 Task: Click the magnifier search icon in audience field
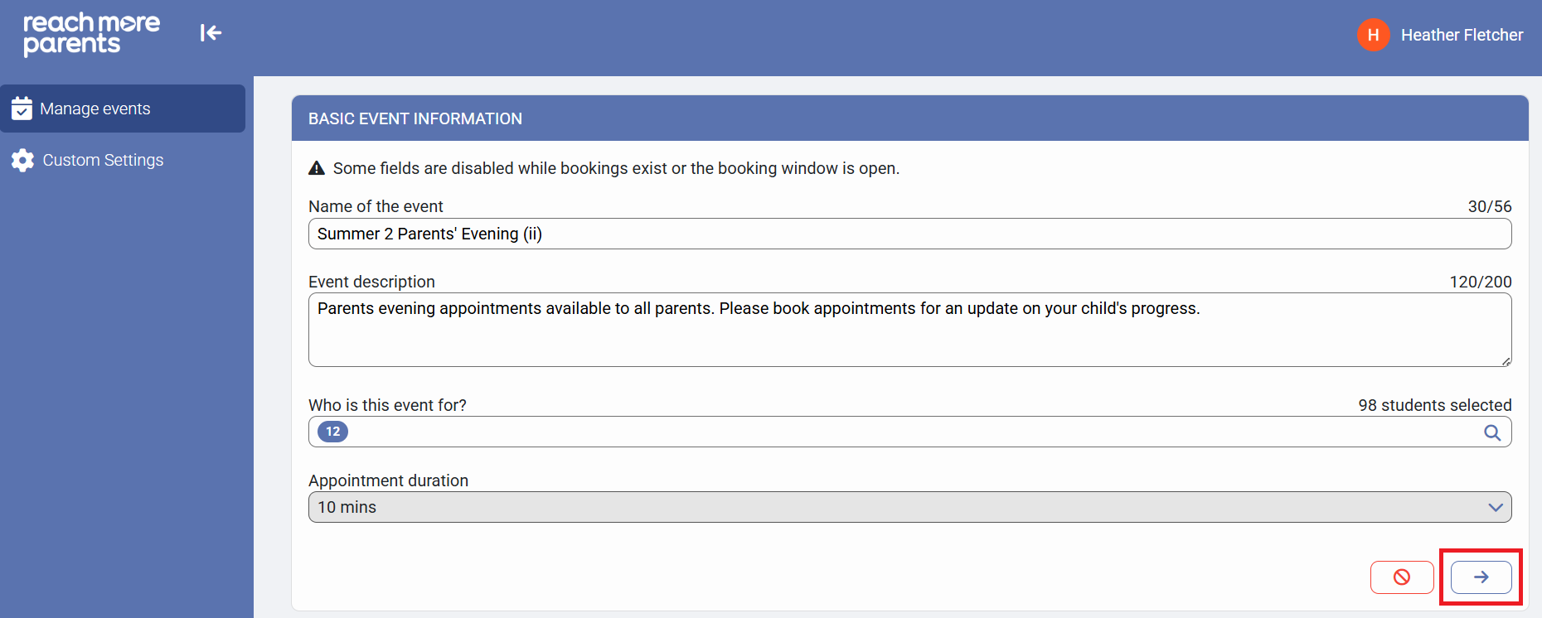point(1491,432)
